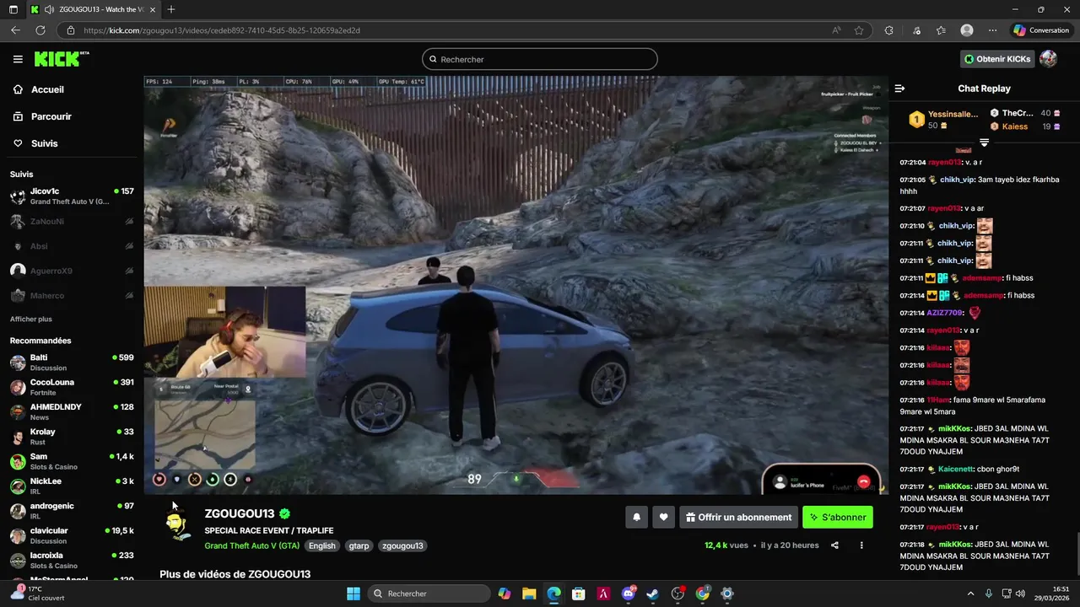Open ZaNouNi offline channel in sidebar
This screenshot has width=1080, height=607.
[72, 221]
